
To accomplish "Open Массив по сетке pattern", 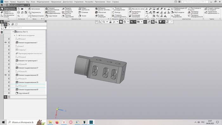I will tap(136, 9).
